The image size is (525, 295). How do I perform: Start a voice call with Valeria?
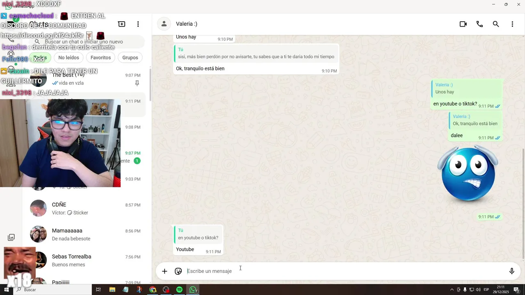point(479,24)
